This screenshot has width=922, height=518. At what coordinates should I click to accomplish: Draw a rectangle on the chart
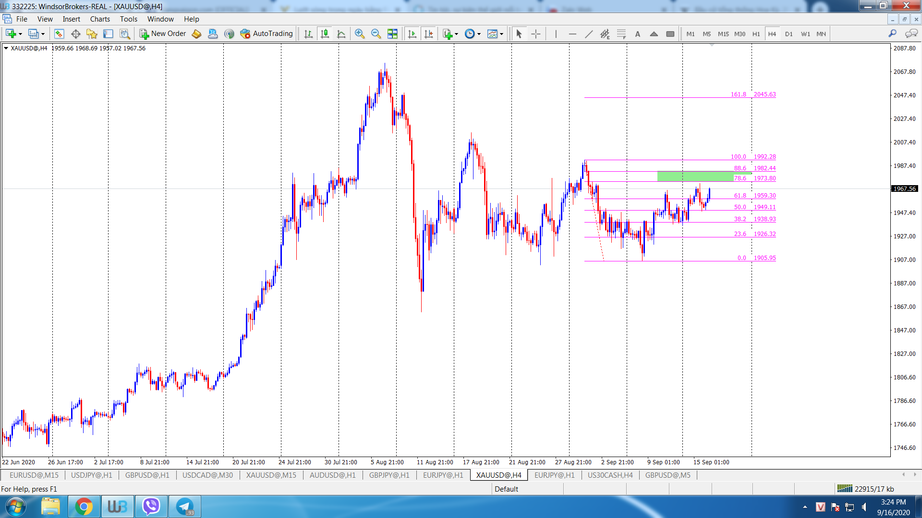pyautogui.click(x=670, y=34)
